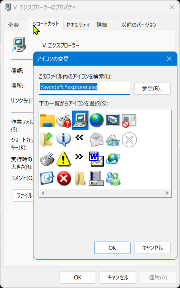This screenshot has width=180, height=288.
Task: Click キャンセル in the properties window
Action: pyautogui.click(x=118, y=277)
